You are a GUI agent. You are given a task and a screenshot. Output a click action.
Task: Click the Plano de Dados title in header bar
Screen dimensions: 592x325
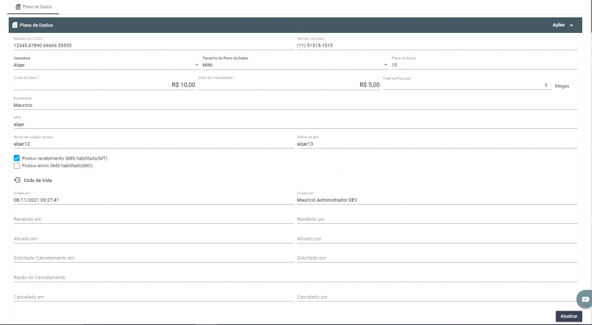pos(36,25)
